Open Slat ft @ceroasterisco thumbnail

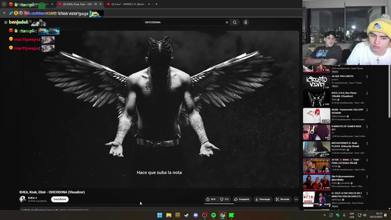(x=316, y=182)
